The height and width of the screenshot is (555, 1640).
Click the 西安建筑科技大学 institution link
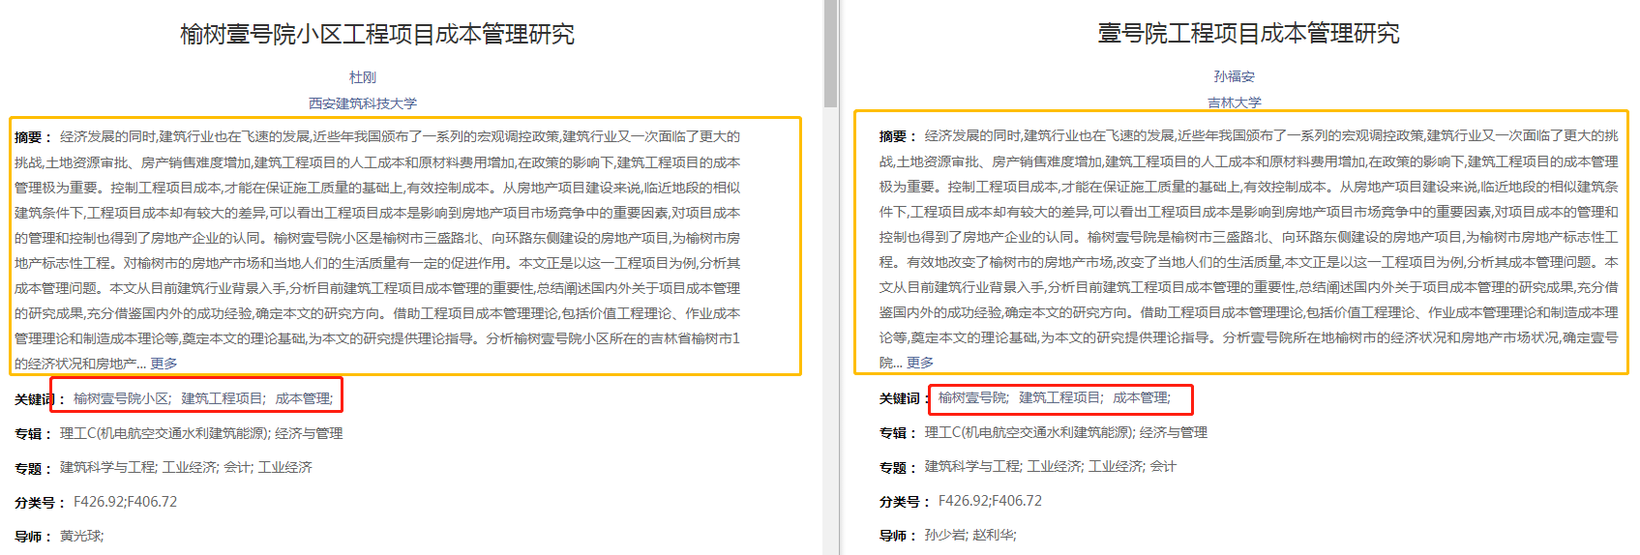(x=362, y=103)
